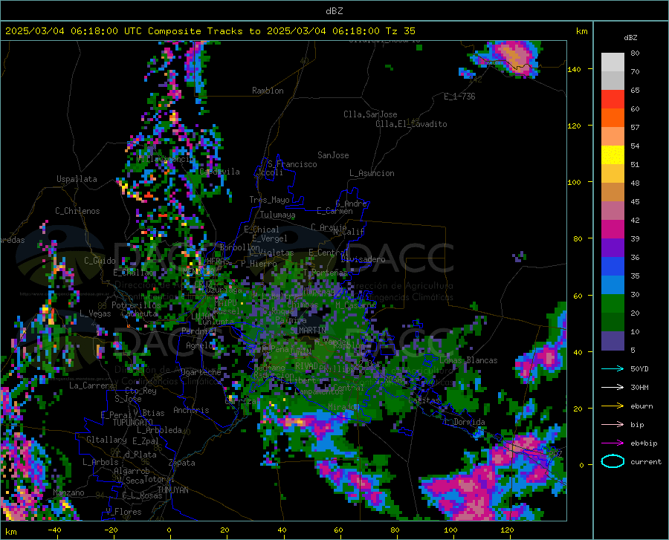Click the Anchoris place label
This screenshot has height=540, width=669.
pos(191,410)
